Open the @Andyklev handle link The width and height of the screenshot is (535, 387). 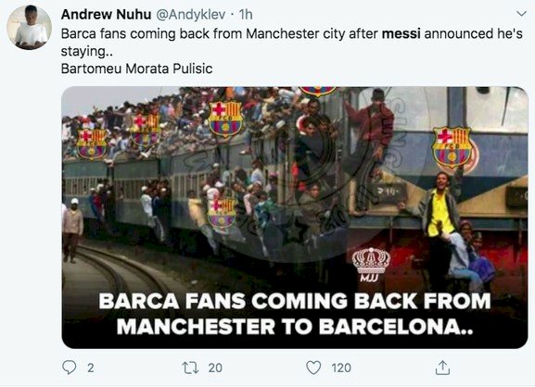point(191,15)
